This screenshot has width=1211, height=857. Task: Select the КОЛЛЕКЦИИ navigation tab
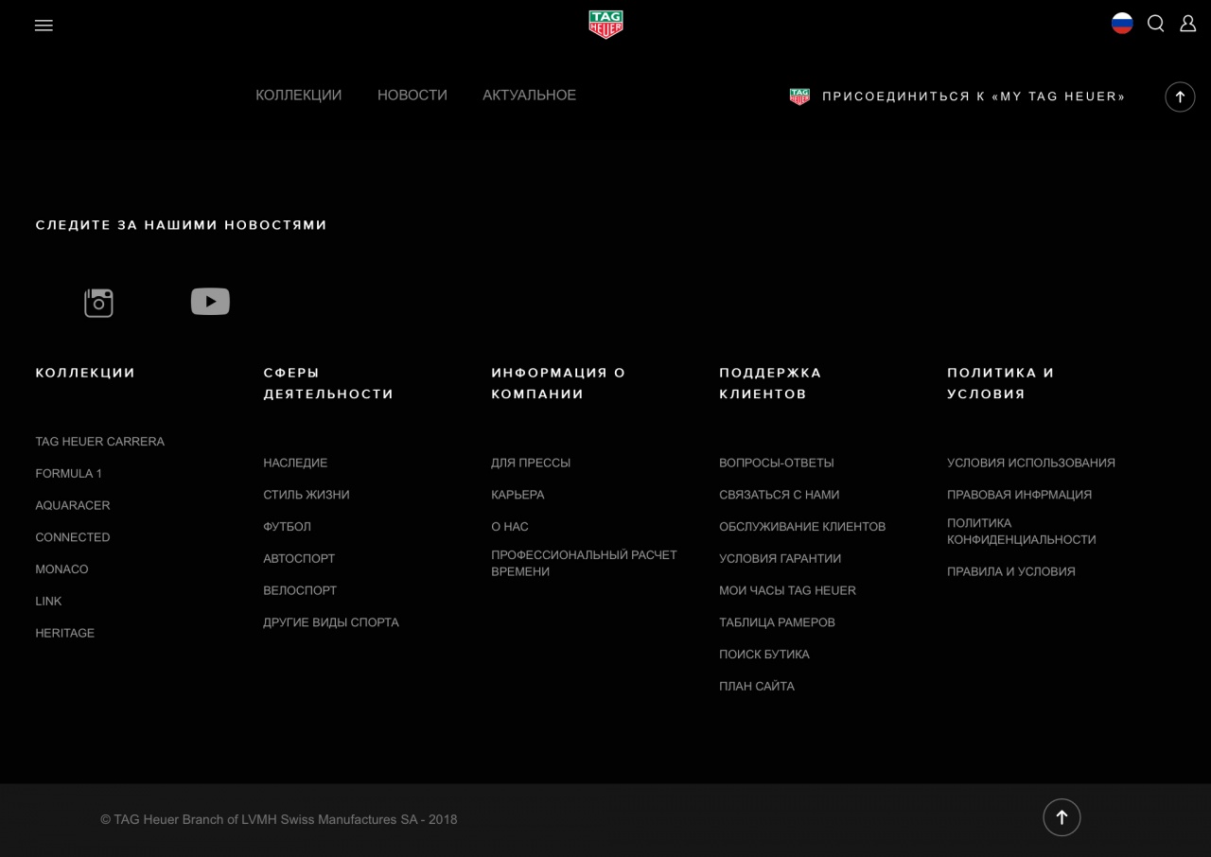pyautogui.click(x=298, y=96)
